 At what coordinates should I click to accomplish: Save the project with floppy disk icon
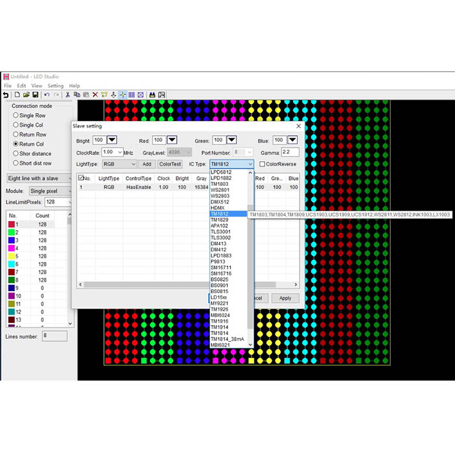35,95
